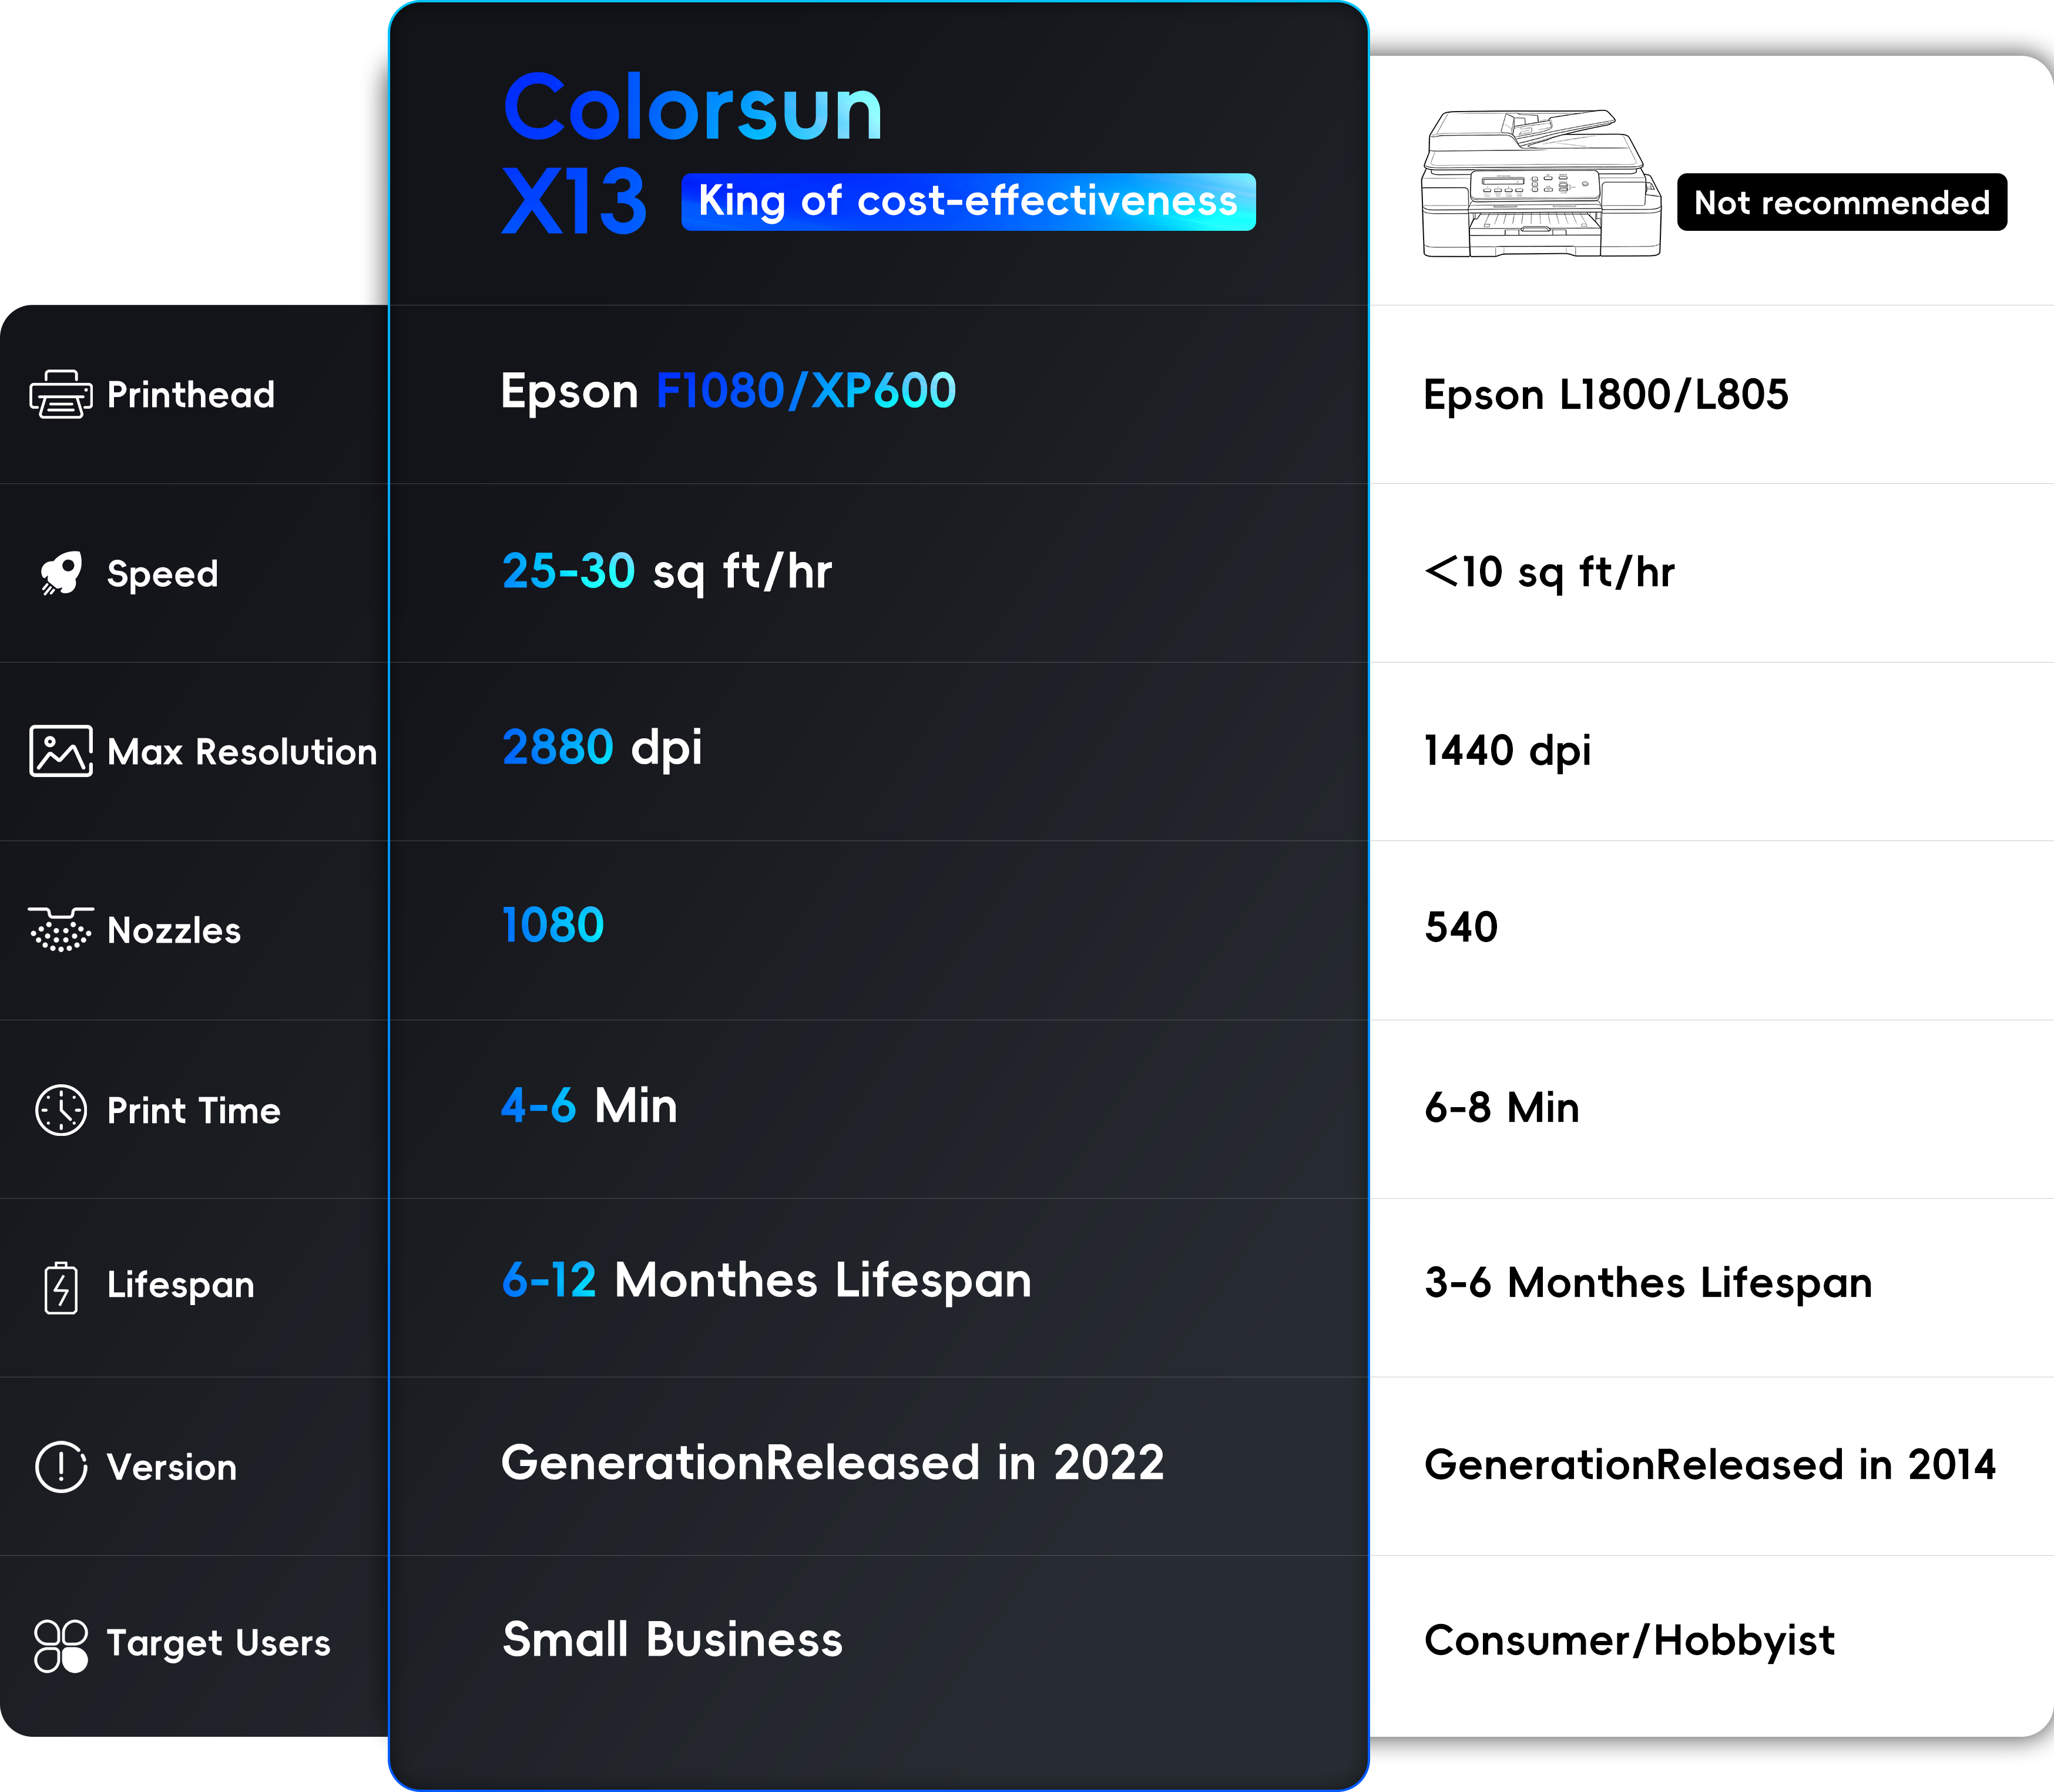The image size is (2054, 1792).
Task: Click the "Nozzles" row label
Action: tap(174, 931)
